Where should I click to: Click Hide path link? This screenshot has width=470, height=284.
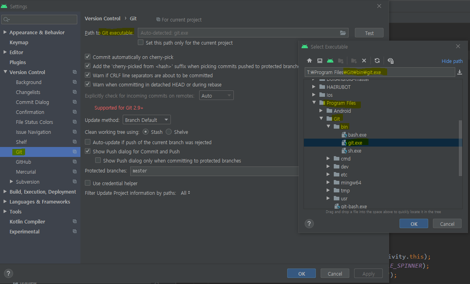tap(452, 61)
